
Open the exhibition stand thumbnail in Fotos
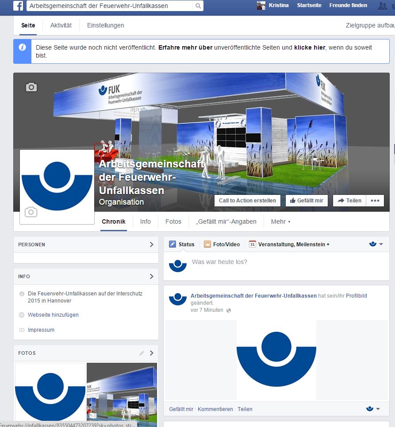pyautogui.click(x=122, y=395)
